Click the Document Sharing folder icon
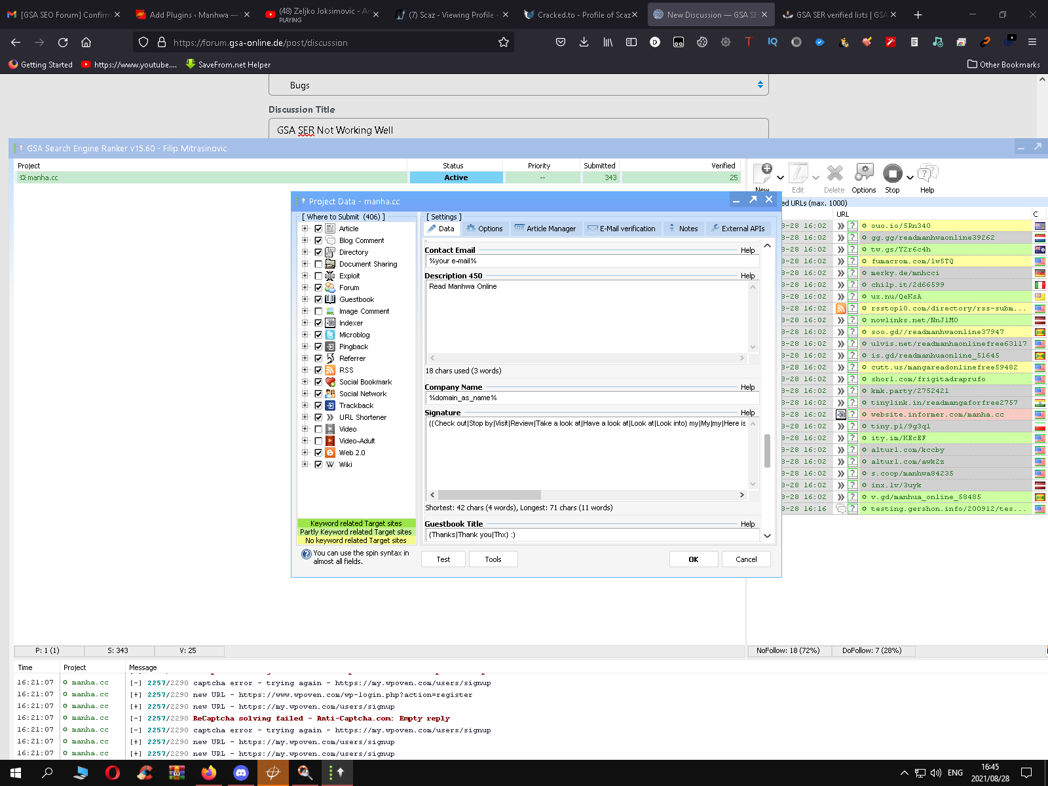Image resolution: width=1048 pixels, height=786 pixels. click(x=331, y=264)
